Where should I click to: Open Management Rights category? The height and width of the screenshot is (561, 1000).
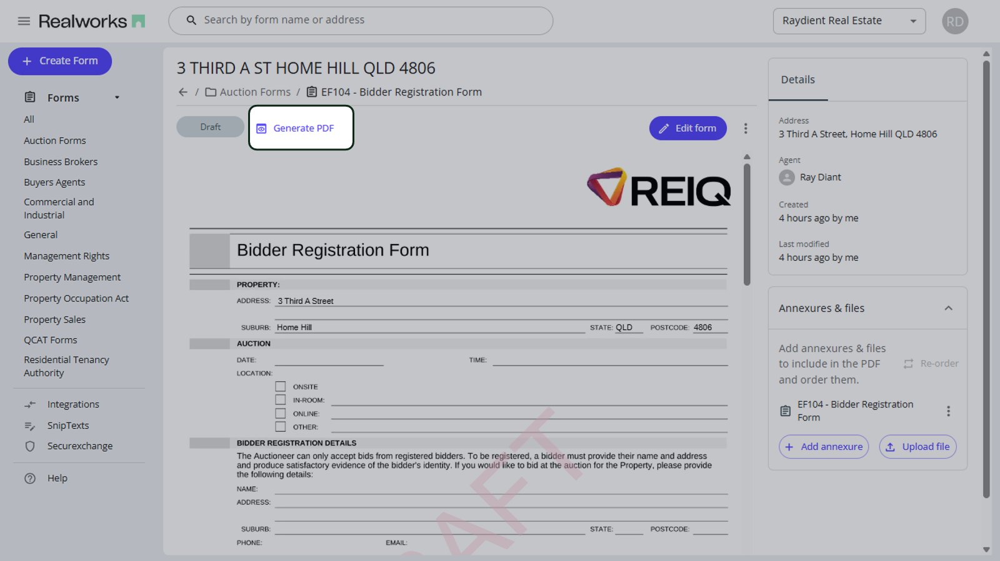pyautogui.click(x=67, y=256)
